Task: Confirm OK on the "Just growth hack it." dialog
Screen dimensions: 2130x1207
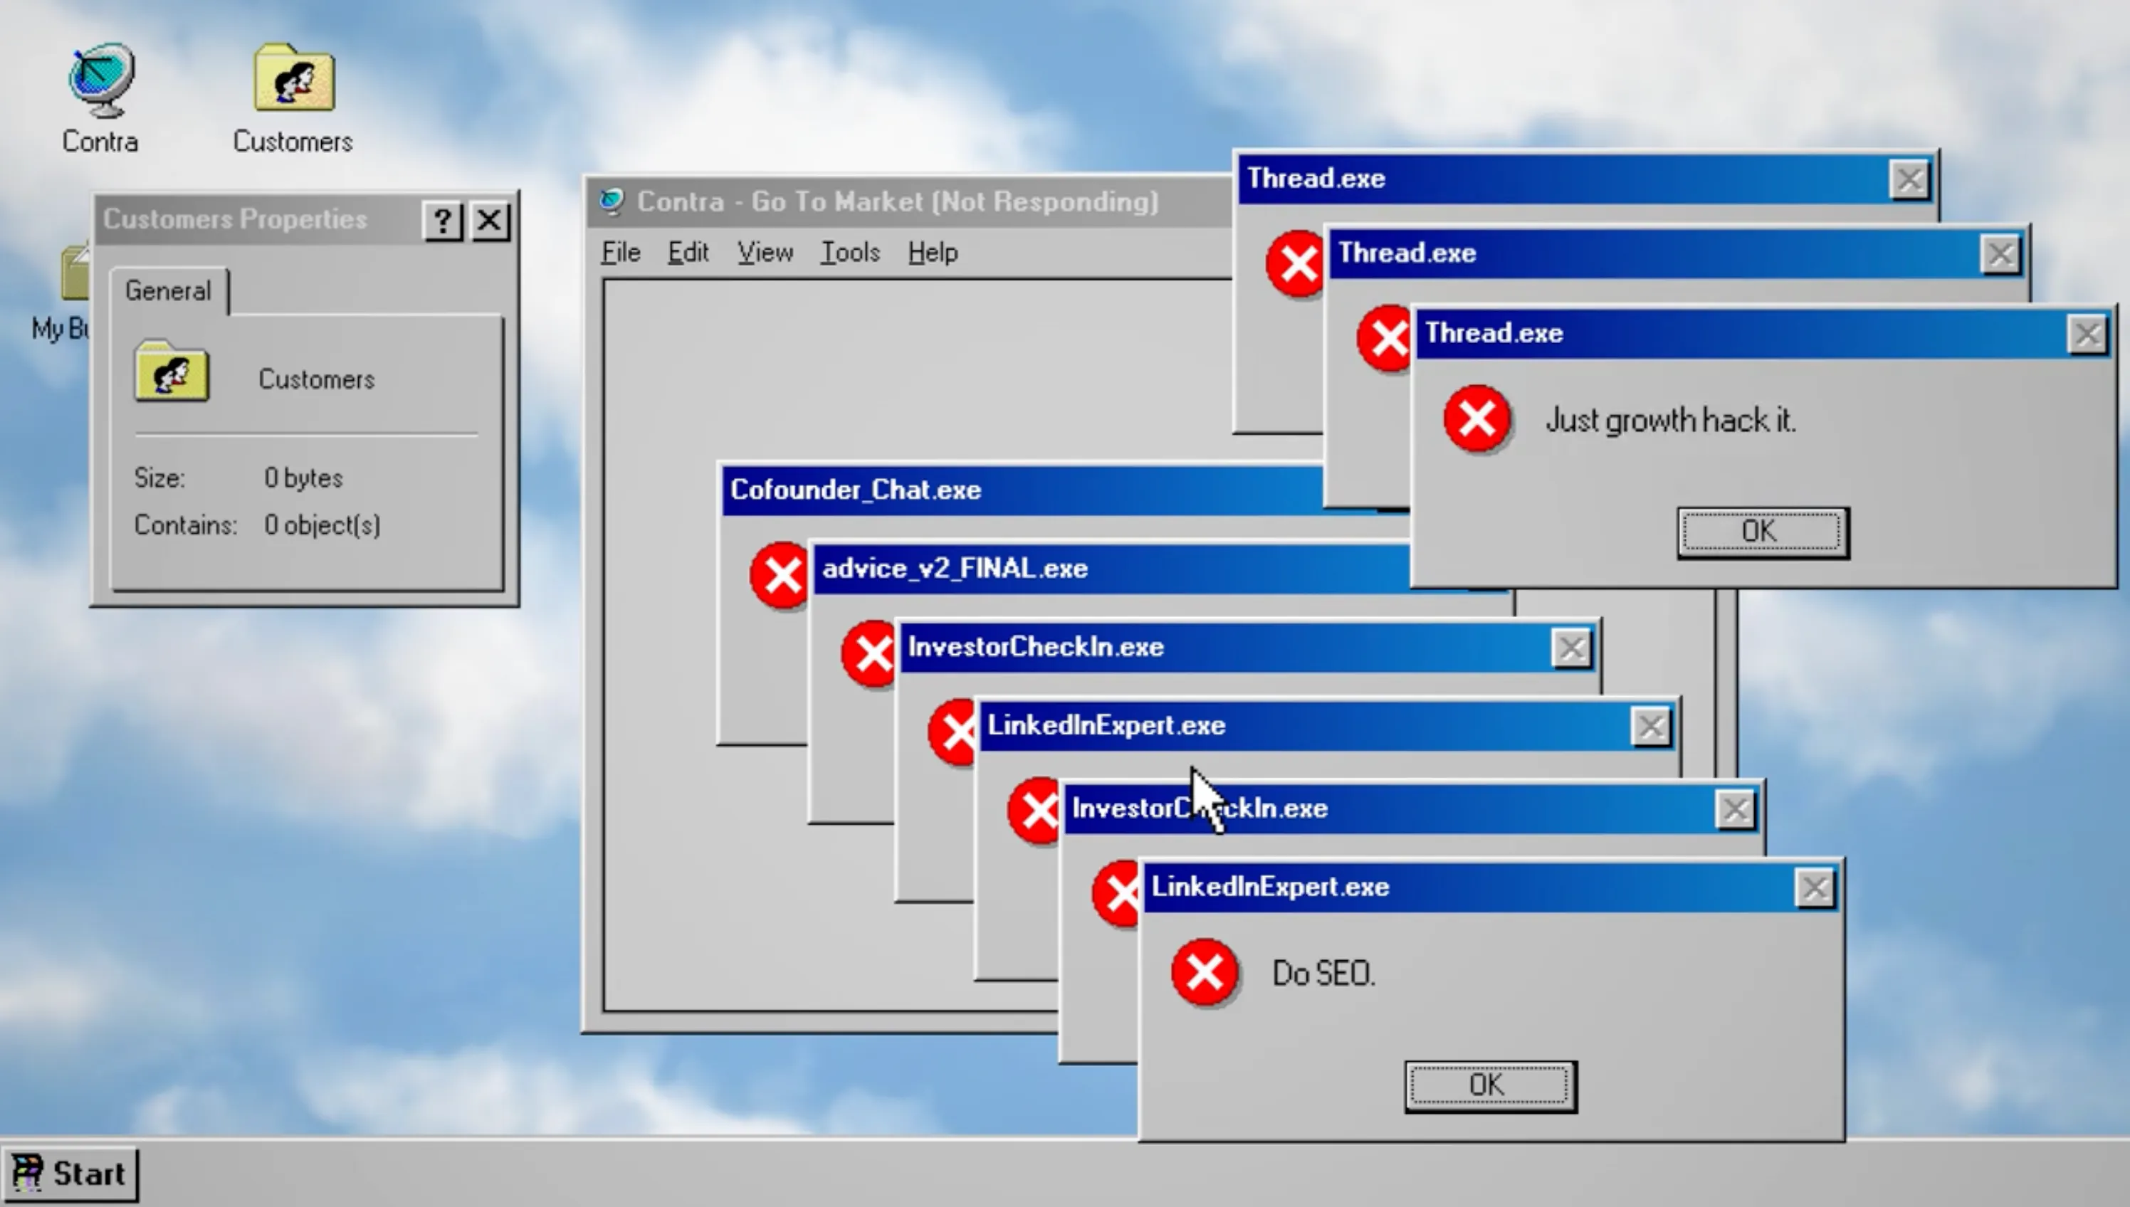Action: (x=1762, y=532)
